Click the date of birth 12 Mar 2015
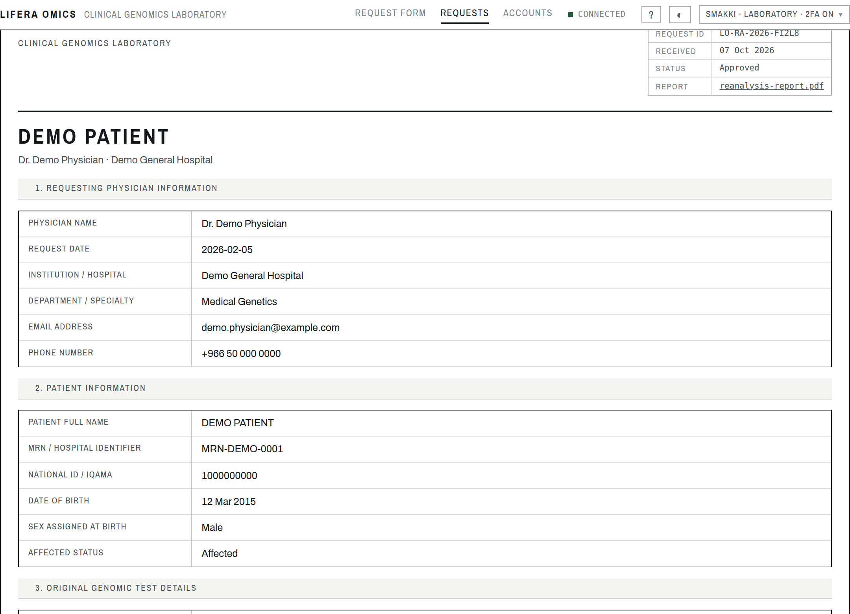This screenshot has height=614, width=850. tap(228, 501)
